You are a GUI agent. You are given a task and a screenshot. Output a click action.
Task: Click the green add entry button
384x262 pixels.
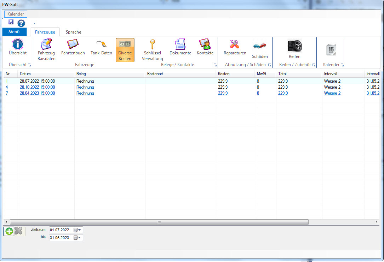[9, 231]
